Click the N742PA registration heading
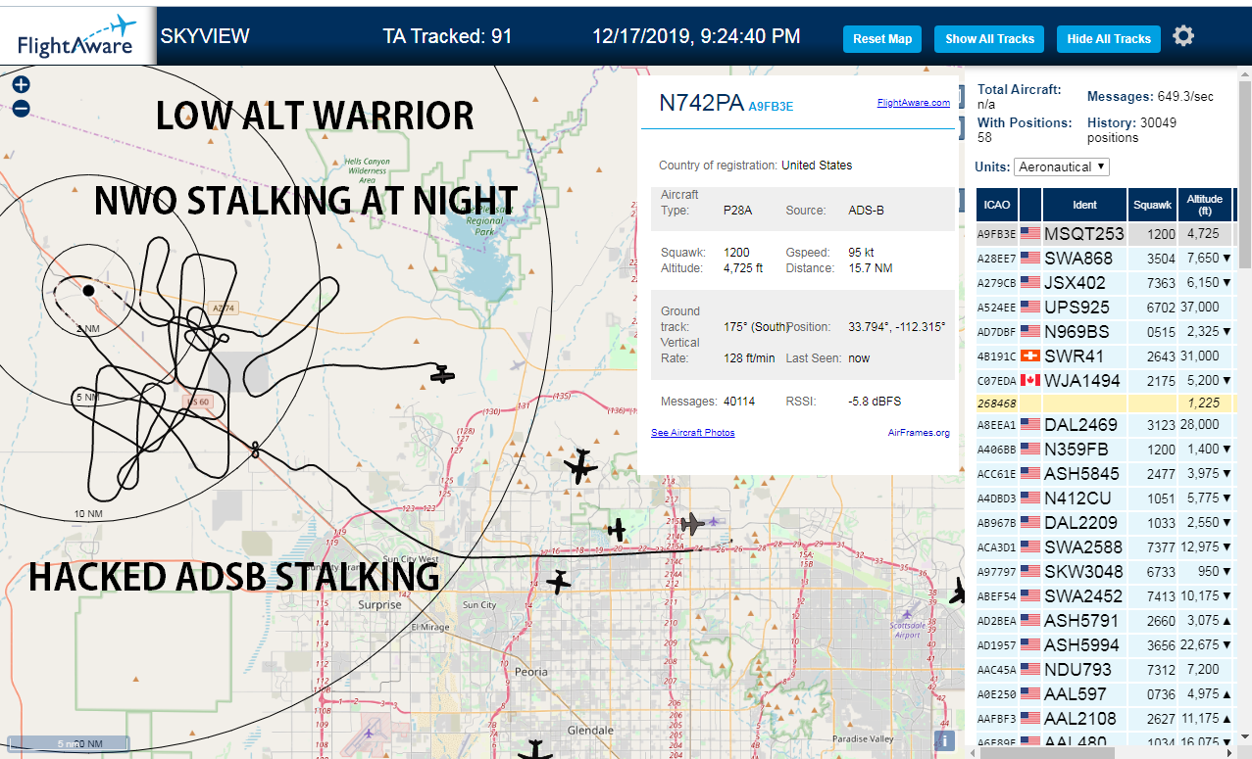The height and width of the screenshot is (759, 1252). (701, 104)
